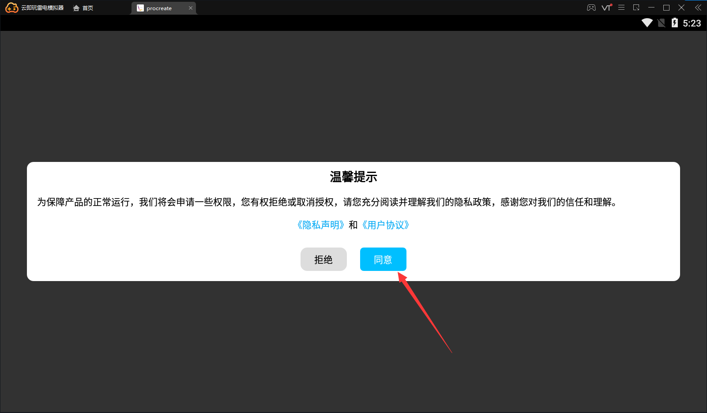This screenshot has width=707, height=413.
Task: Close the emulator window
Action: click(x=681, y=8)
